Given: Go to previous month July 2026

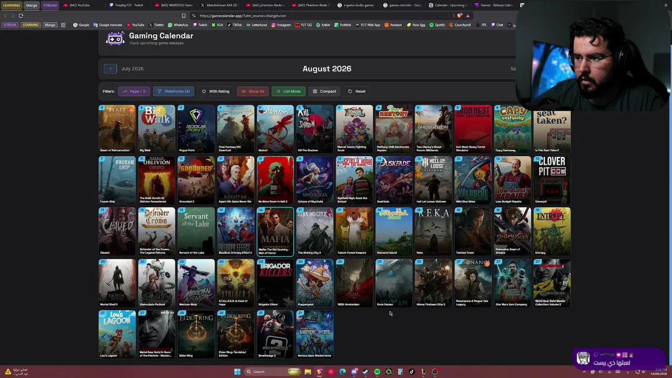Looking at the screenshot, I should click(x=110, y=69).
